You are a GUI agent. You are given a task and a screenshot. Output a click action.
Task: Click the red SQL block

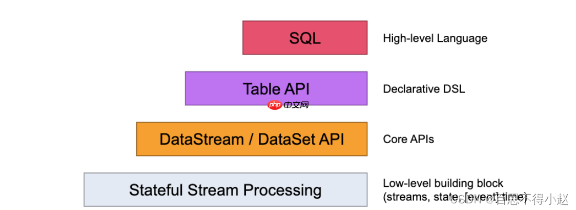point(305,38)
